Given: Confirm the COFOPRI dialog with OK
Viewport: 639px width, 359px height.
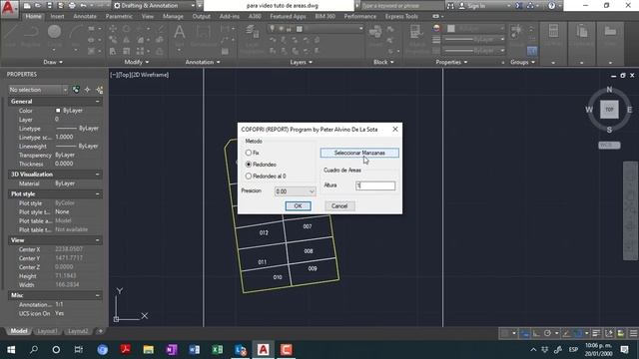Looking at the screenshot, I should [x=298, y=206].
